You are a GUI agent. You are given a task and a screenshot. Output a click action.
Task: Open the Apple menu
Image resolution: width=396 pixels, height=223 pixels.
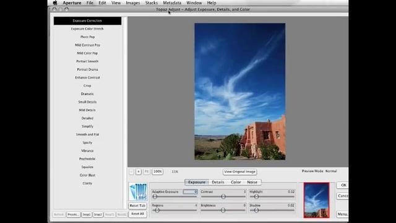click(55, 3)
